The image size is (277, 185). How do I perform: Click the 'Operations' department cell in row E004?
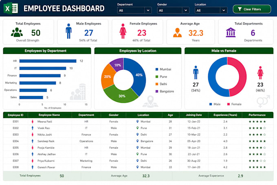pos(86,141)
